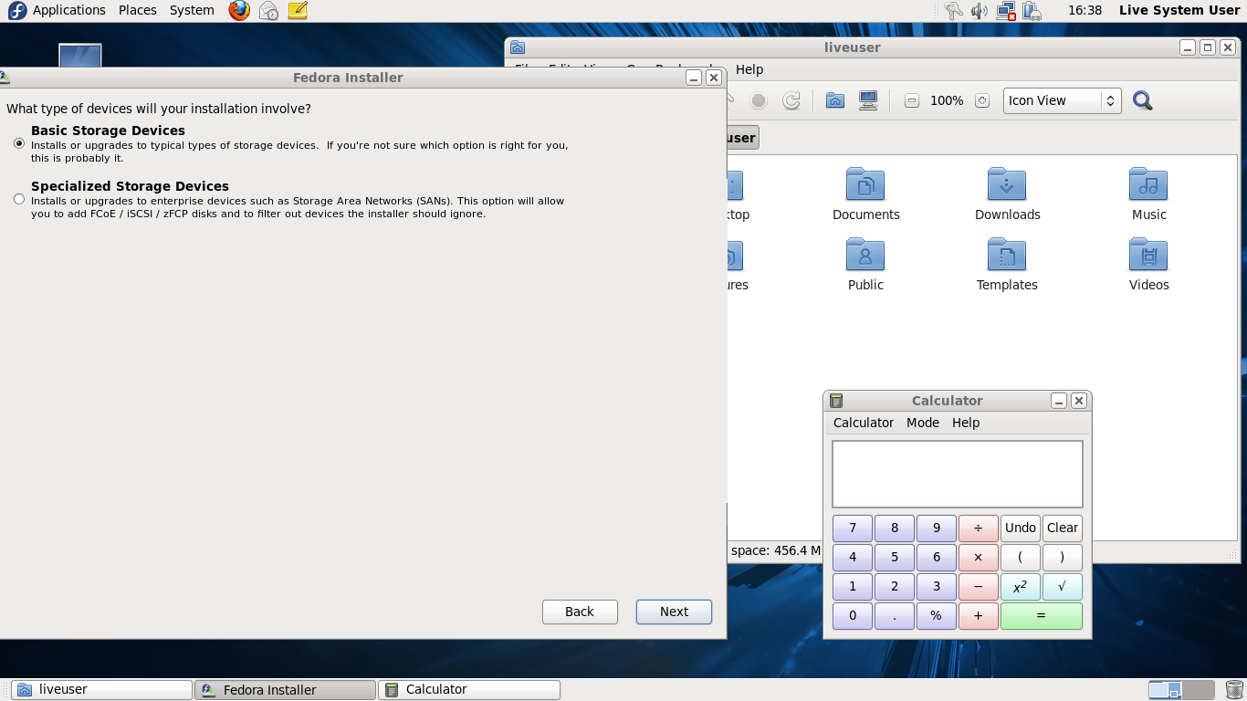Viewport: 1247px width, 701px height.
Task: Select the Templates folder
Action: click(1007, 265)
